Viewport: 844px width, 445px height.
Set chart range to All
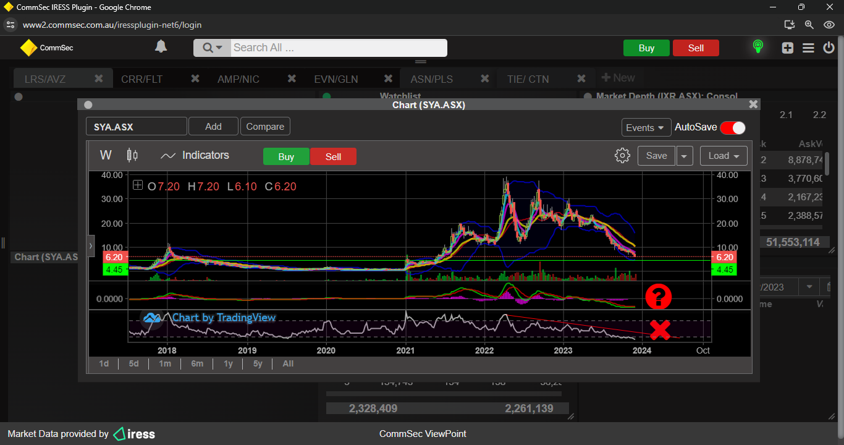click(x=288, y=363)
